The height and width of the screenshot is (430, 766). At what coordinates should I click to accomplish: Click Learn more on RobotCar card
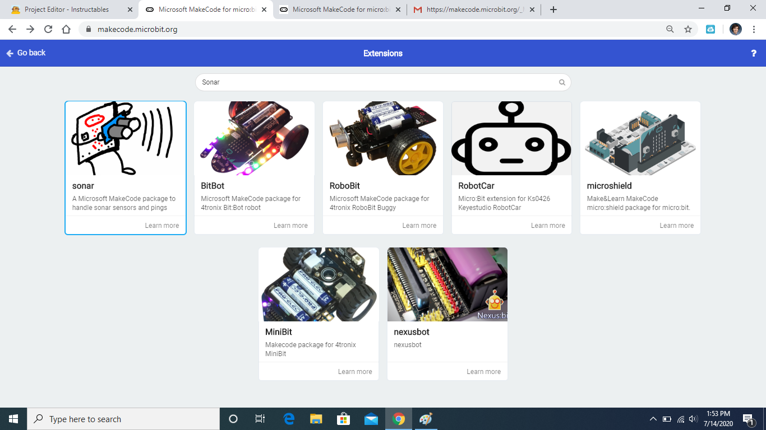[x=548, y=226]
